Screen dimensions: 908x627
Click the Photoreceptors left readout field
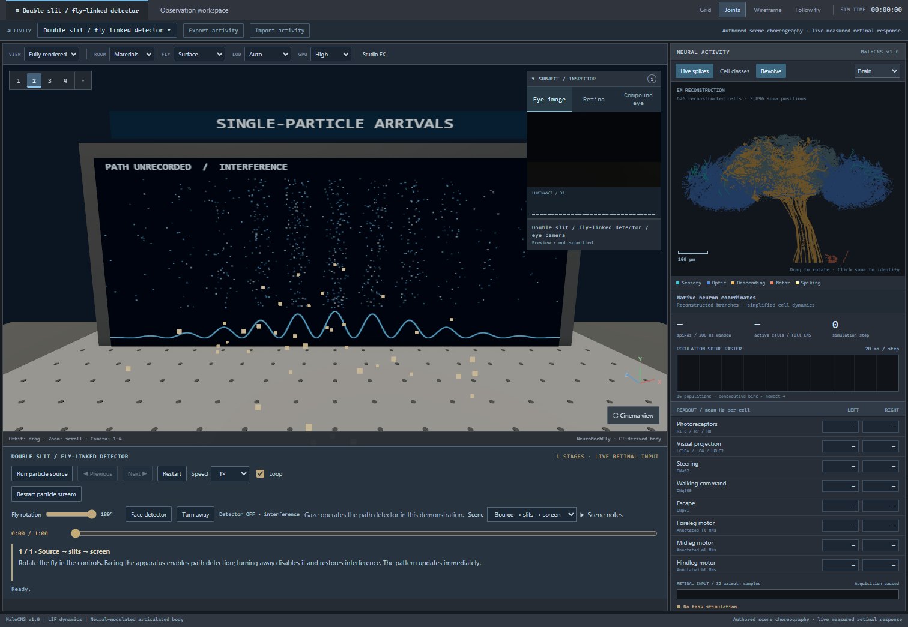(840, 427)
